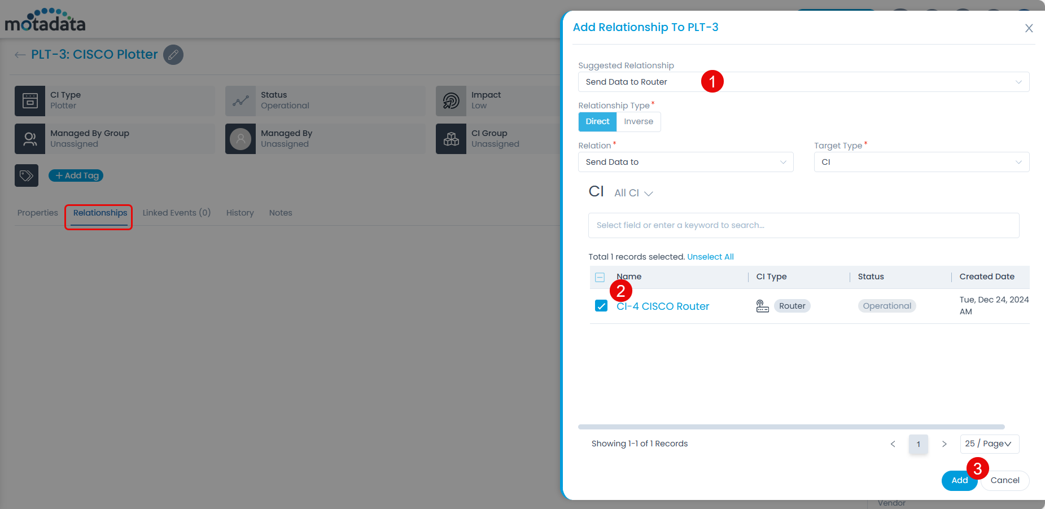This screenshot has width=1045, height=509.
Task: Click the CI Type window icon
Action: pyautogui.click(x=30, y=101)
